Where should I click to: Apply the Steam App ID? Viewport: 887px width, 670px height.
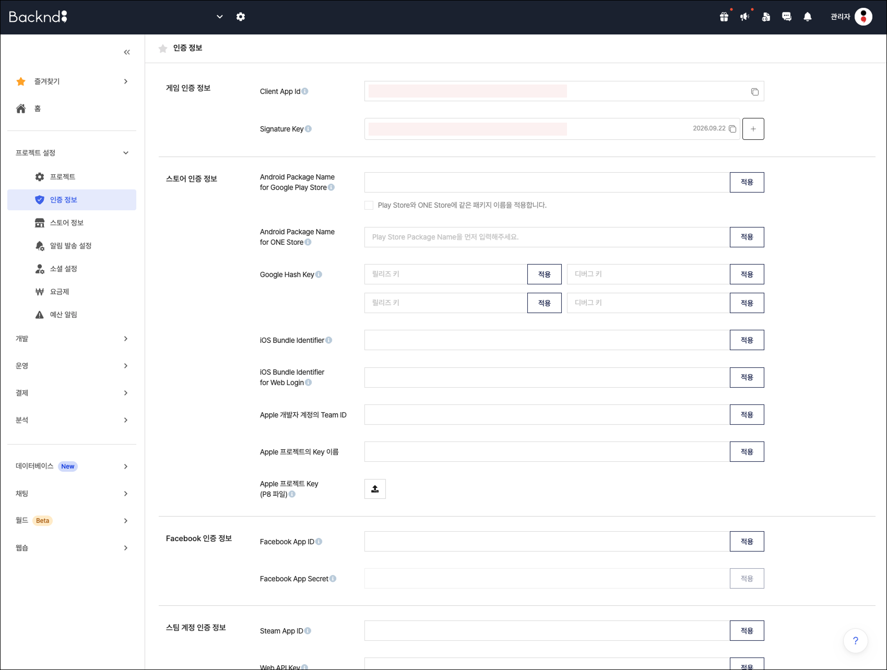click(747, 631)
